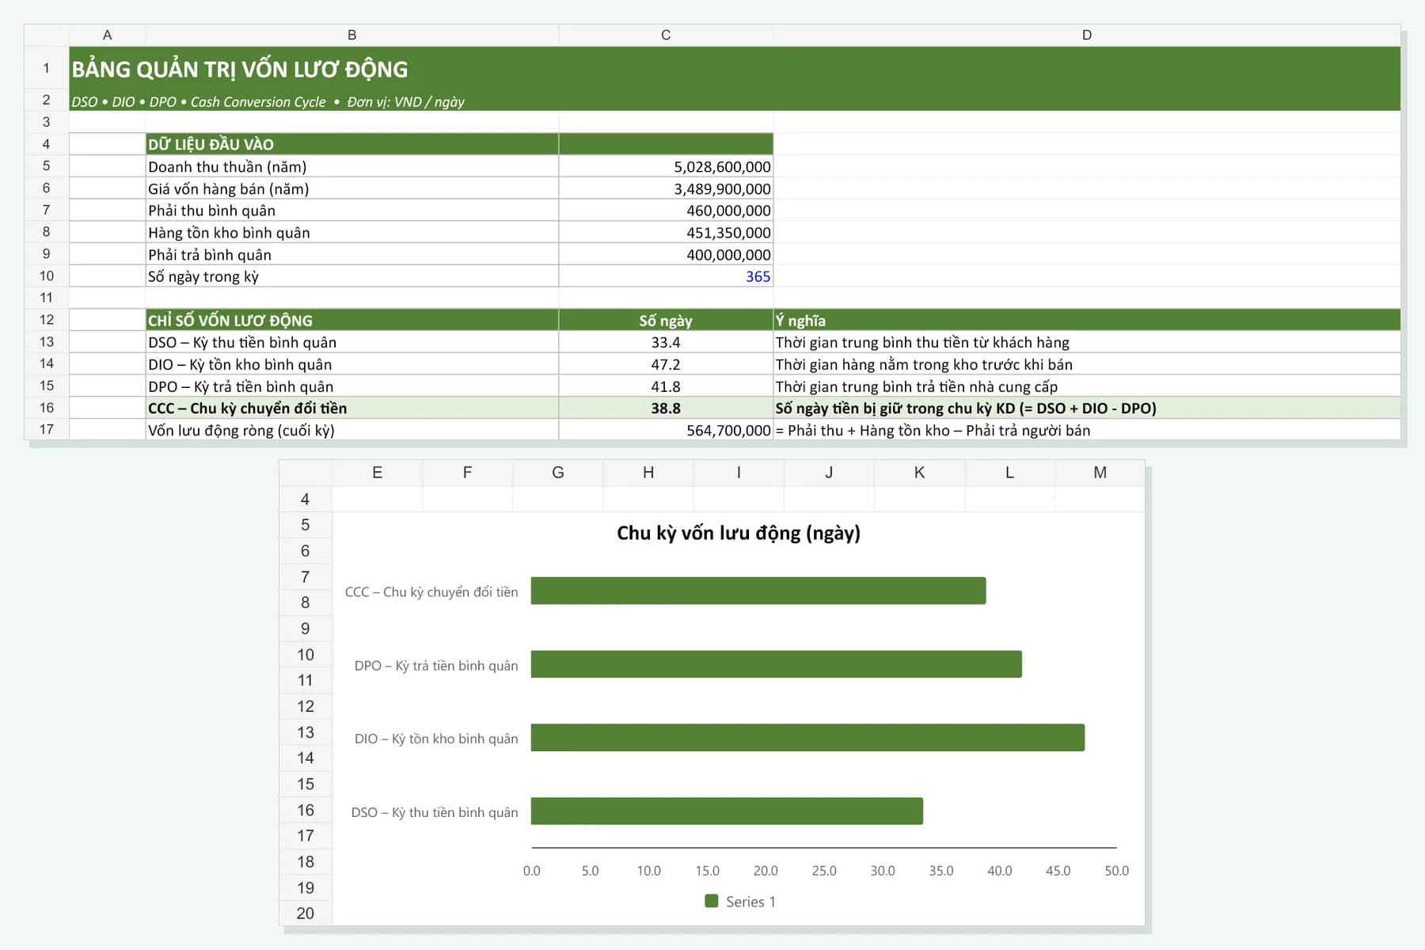Click the DSO bar in the chart
The width and height of the screenshot is (1425, 950).
coord(727,811)
